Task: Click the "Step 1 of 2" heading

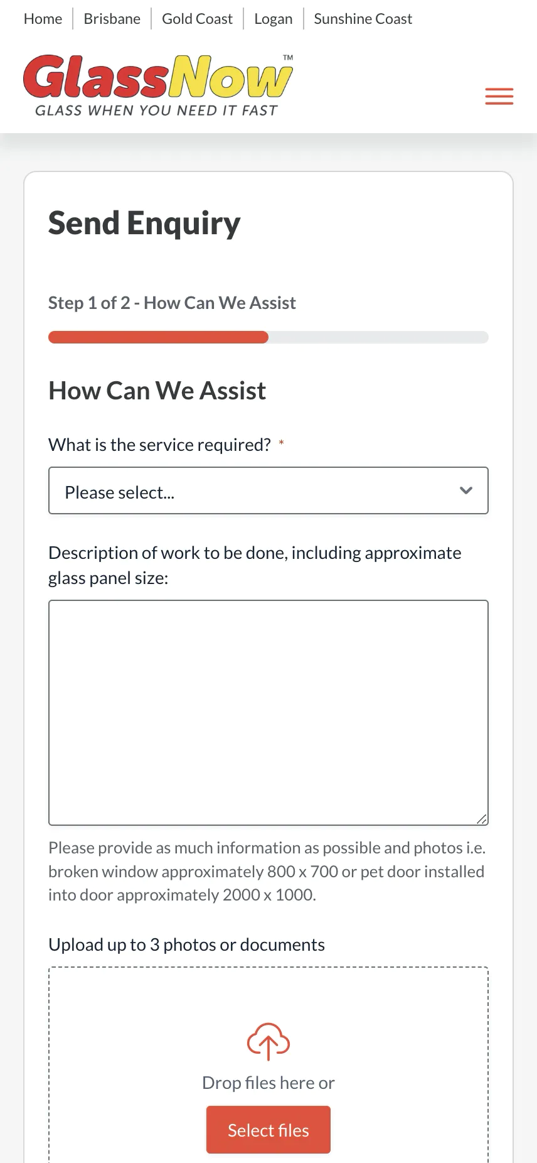Action: point(172,303)
